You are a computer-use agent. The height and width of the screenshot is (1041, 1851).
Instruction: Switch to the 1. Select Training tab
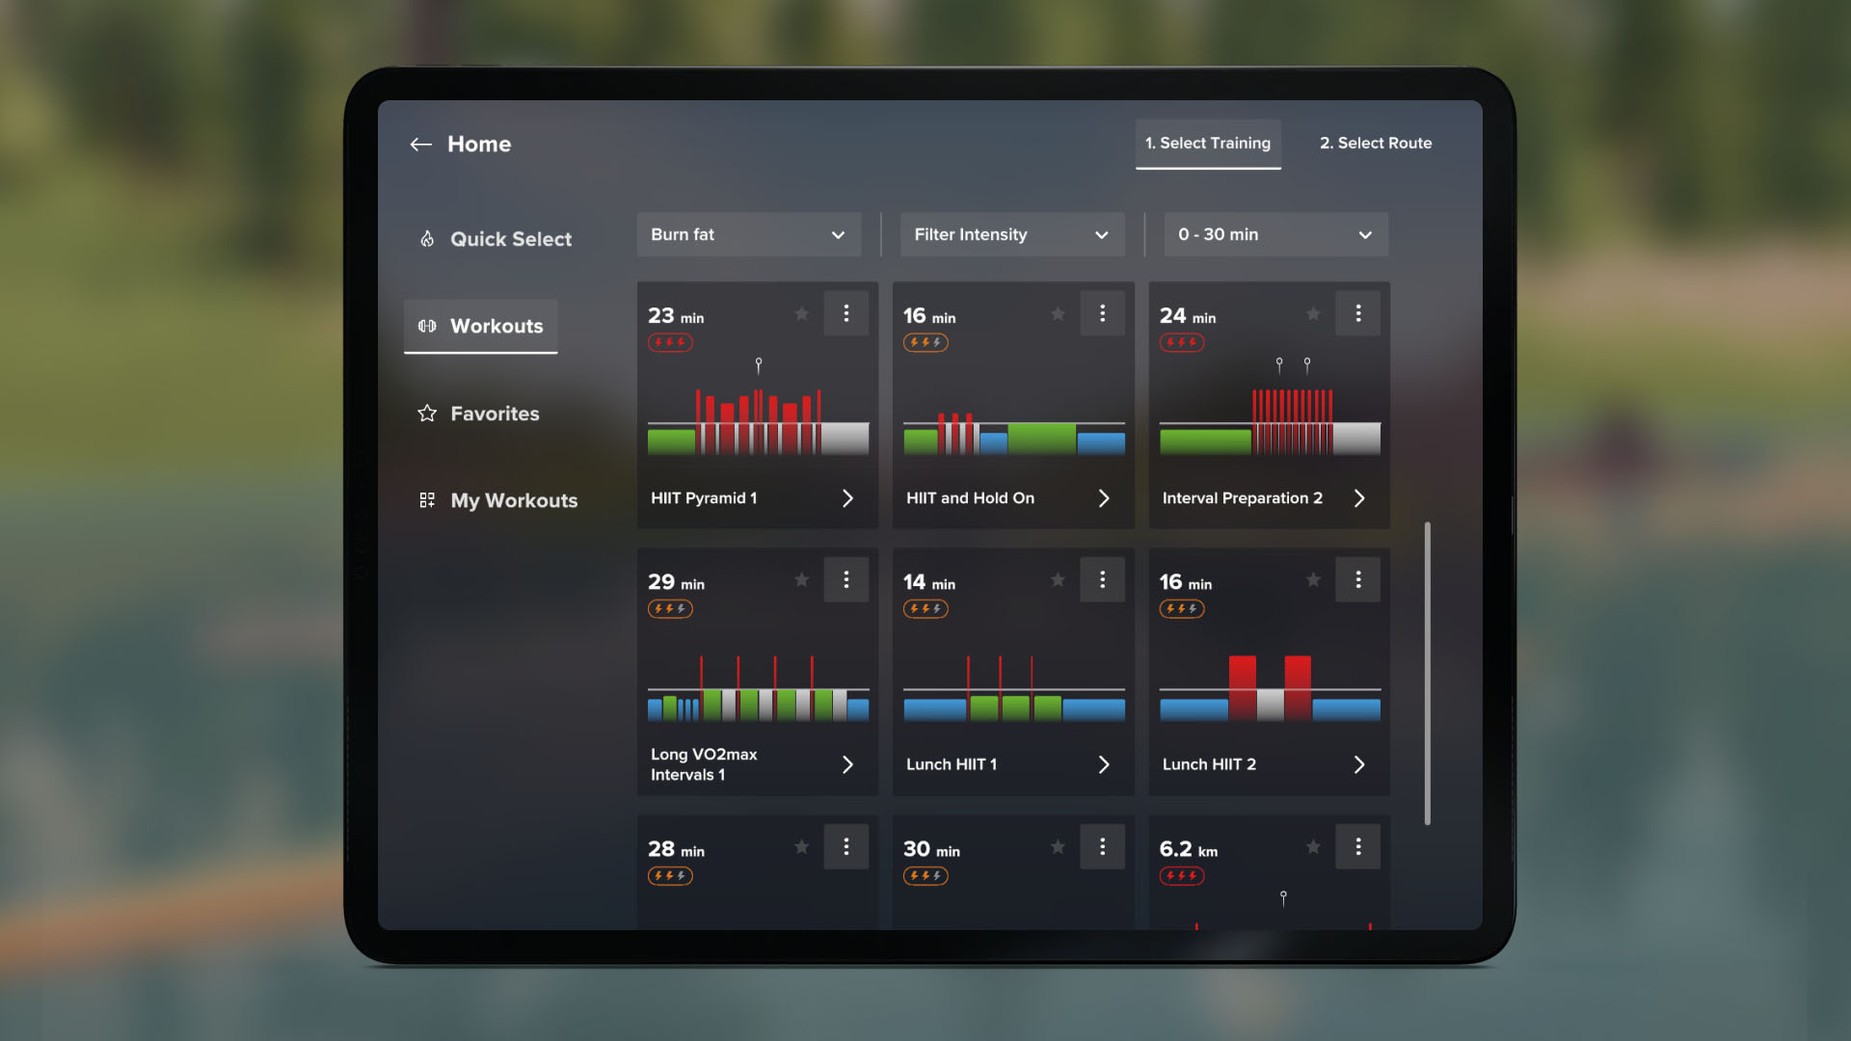pyautogui.click(x=1208, y=144)
